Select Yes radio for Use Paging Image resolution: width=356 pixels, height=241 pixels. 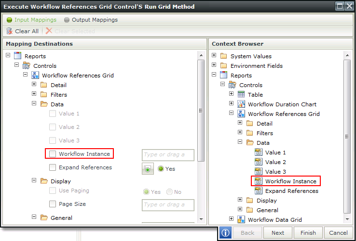[x=147, y=192]
